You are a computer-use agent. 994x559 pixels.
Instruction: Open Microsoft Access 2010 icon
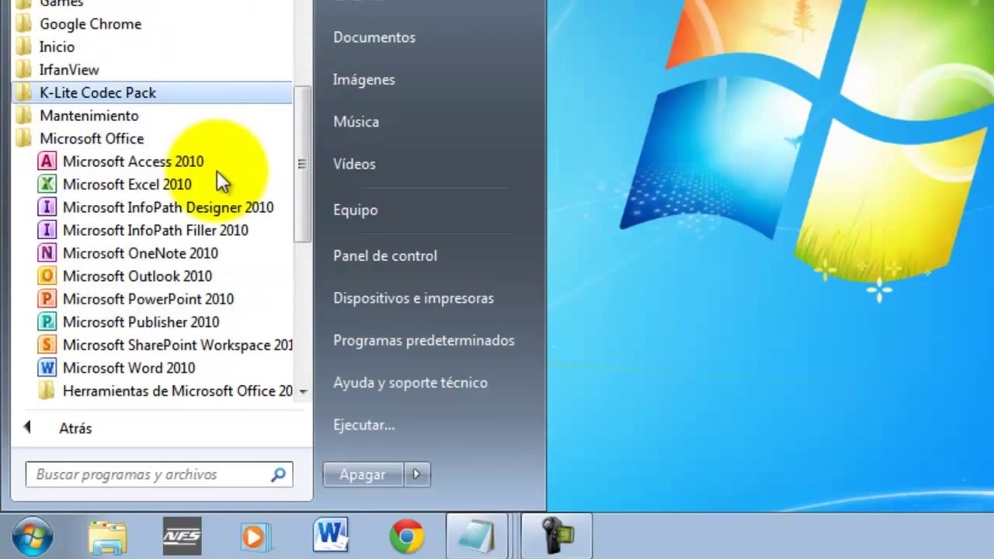(x=47, y=161)
